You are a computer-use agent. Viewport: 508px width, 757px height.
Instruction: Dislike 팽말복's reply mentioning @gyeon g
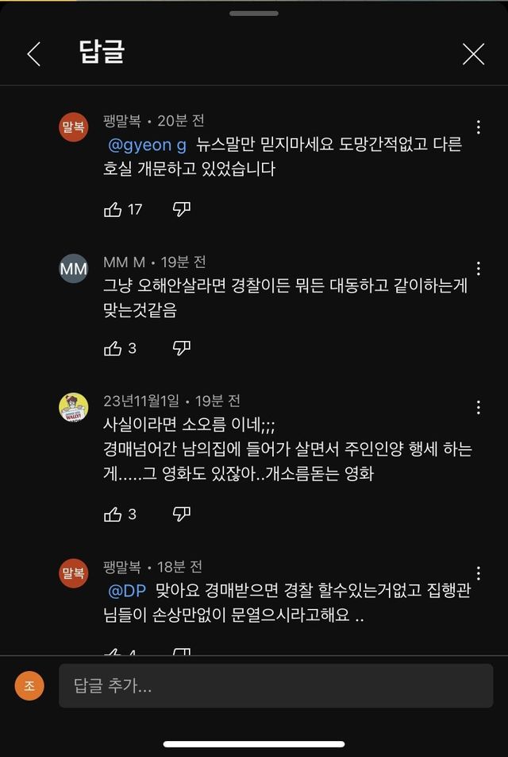point(182,209)
